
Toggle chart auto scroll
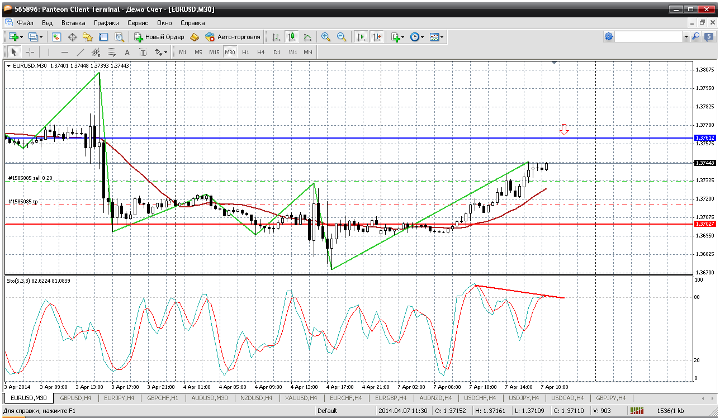tap(361, 37)
